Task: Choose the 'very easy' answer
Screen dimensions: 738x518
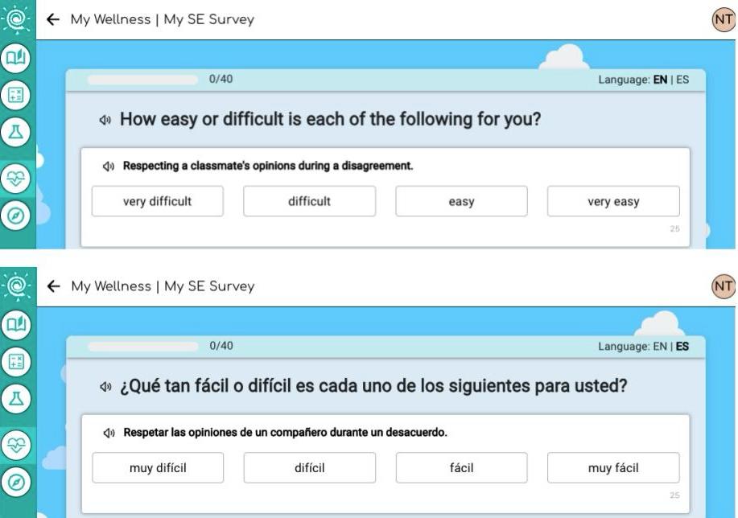Action: pos(613,201)
